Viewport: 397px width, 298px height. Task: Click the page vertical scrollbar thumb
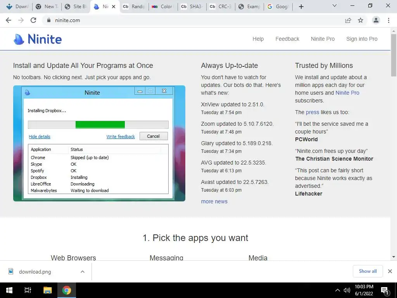point(394,55)
